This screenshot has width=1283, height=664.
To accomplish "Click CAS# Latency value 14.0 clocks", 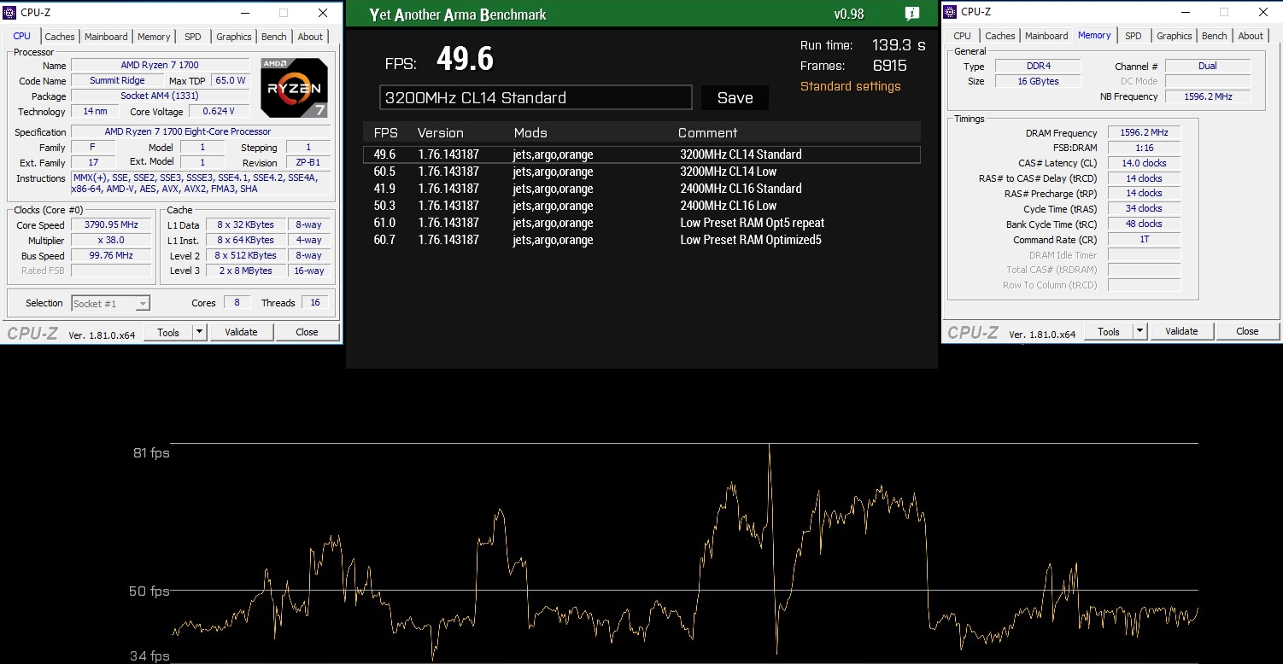I will [1144, 163].
